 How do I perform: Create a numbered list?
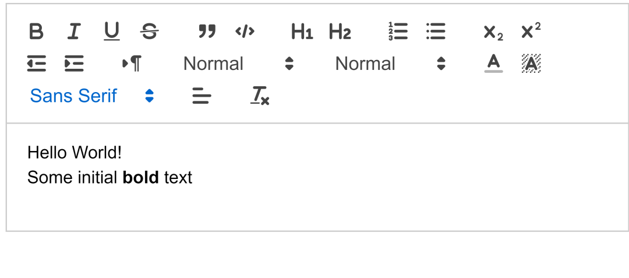click(x=398, y=31)
